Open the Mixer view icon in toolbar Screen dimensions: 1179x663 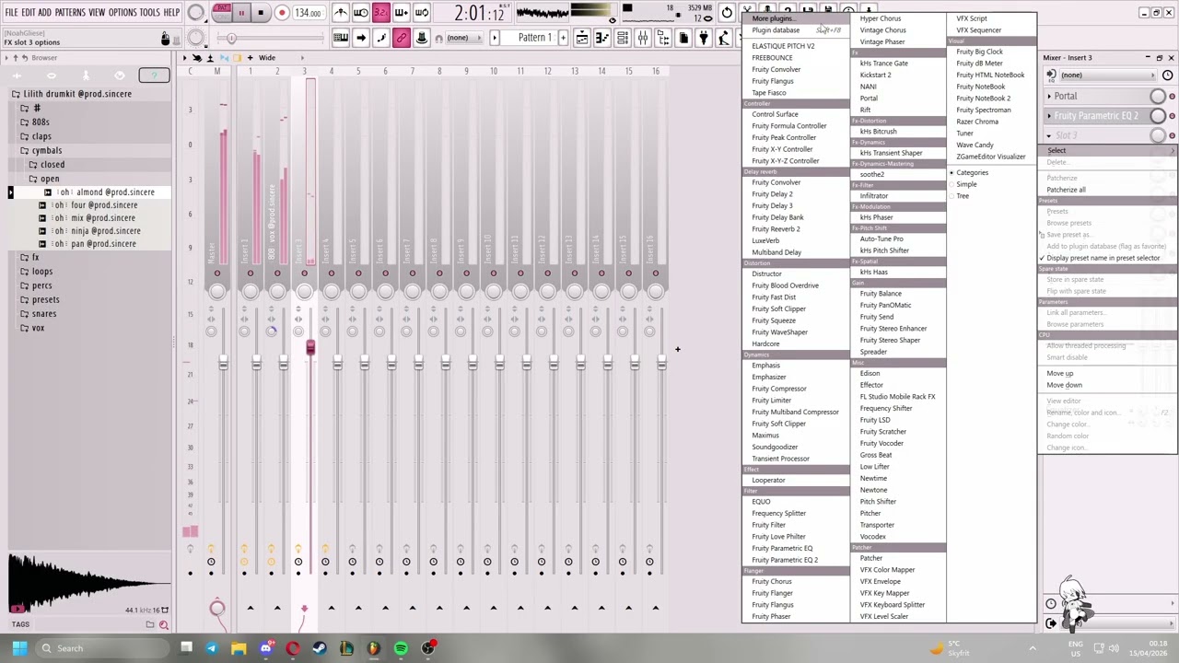(643, 38)
